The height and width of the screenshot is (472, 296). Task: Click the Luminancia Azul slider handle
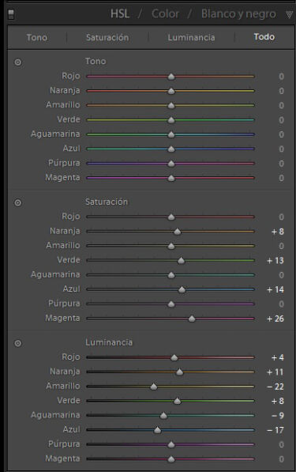coord(157,430)
